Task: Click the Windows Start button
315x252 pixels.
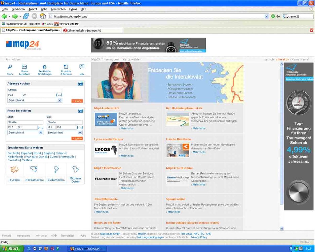Action: point(12,249)
